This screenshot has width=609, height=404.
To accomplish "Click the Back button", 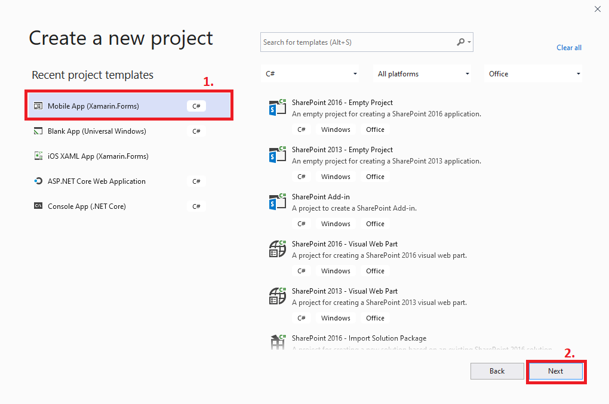I will click(497, 371).
